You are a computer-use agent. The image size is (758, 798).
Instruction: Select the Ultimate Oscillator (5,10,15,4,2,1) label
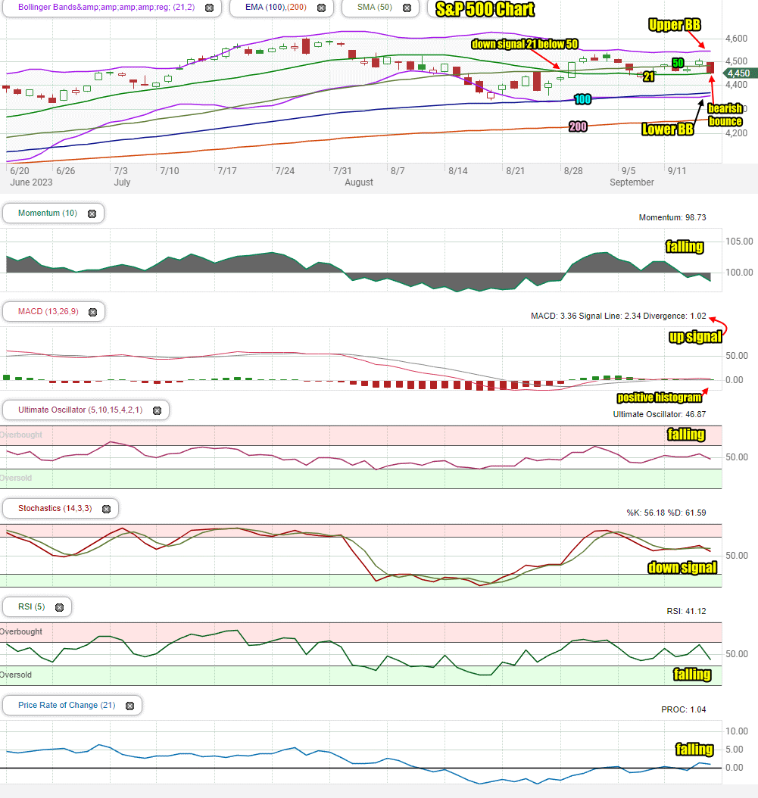(80, 410)
